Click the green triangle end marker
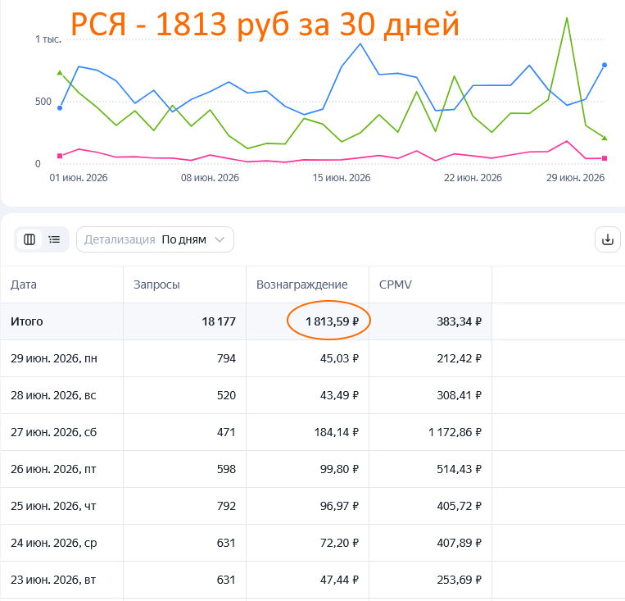 point(605,138)
